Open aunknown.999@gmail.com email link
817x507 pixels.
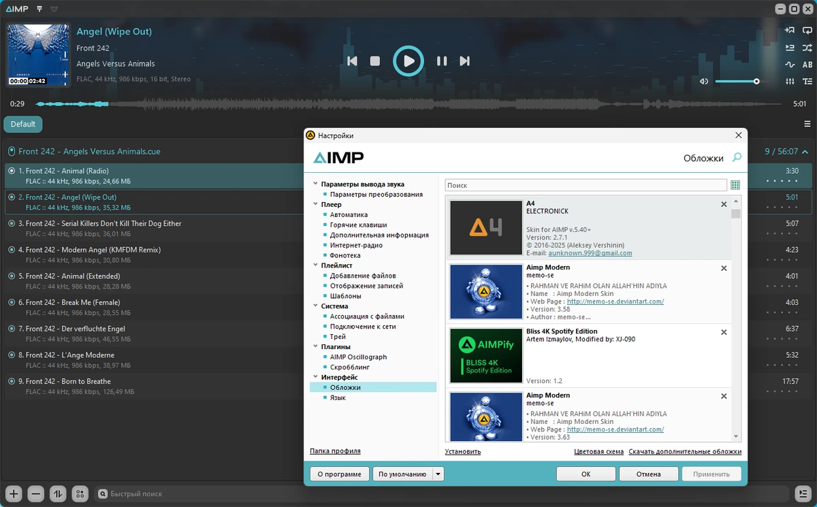(x=590, y=253)
